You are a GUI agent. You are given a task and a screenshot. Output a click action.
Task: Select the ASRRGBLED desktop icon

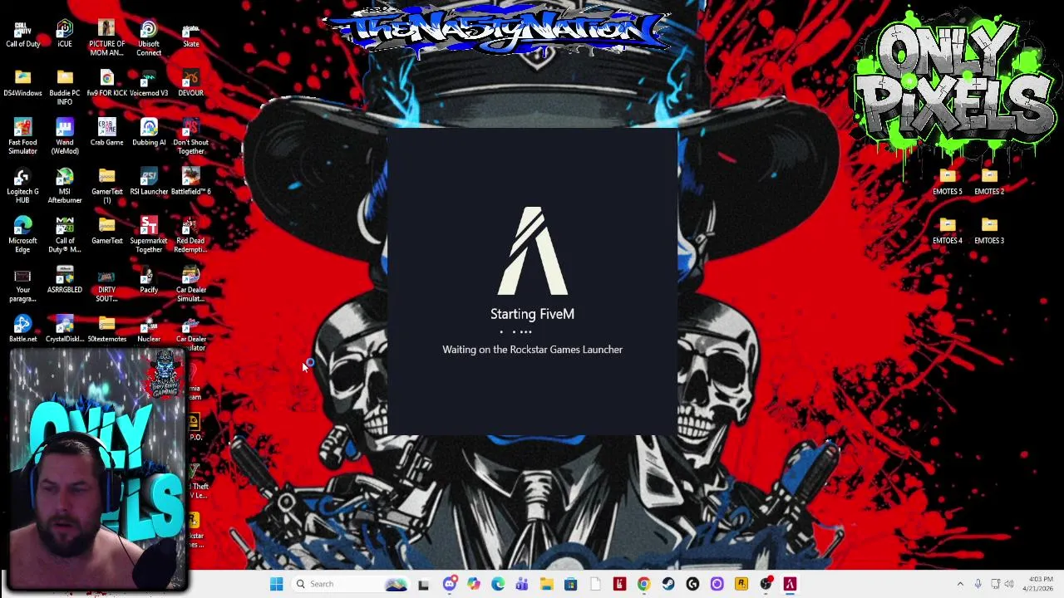(x=65, y=279)
